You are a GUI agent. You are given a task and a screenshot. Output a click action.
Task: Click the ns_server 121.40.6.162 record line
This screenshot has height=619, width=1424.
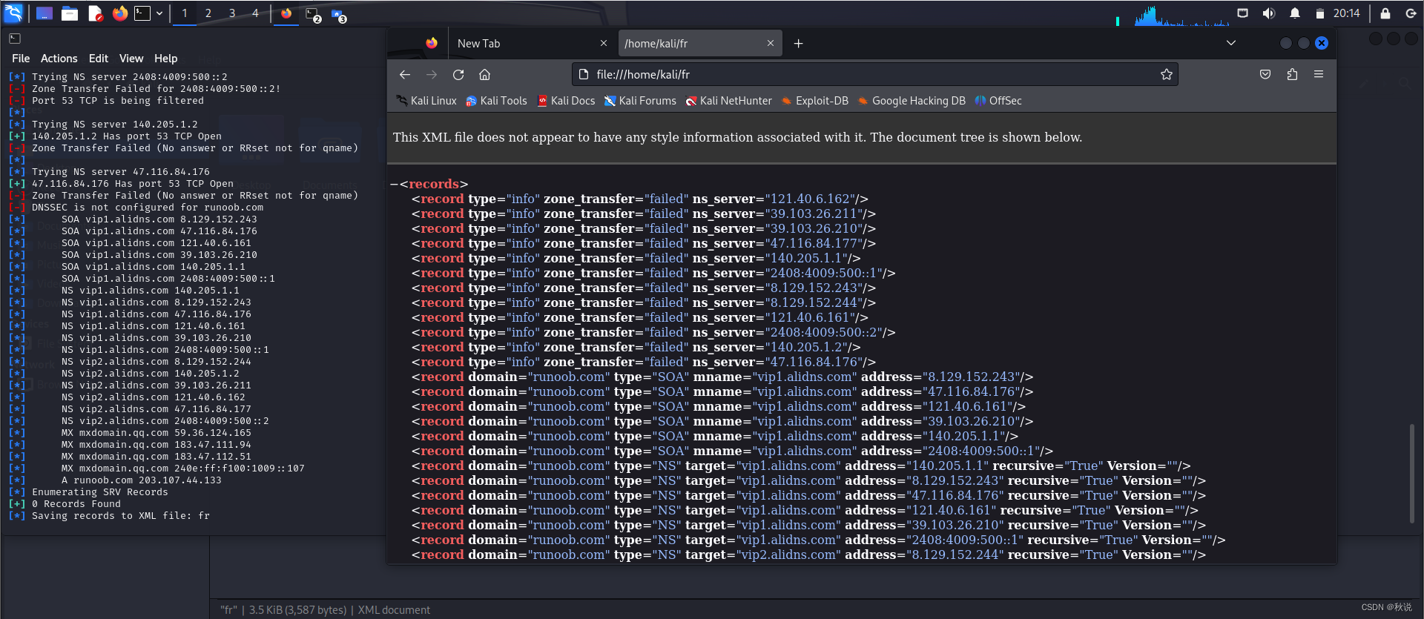(640, 199)
